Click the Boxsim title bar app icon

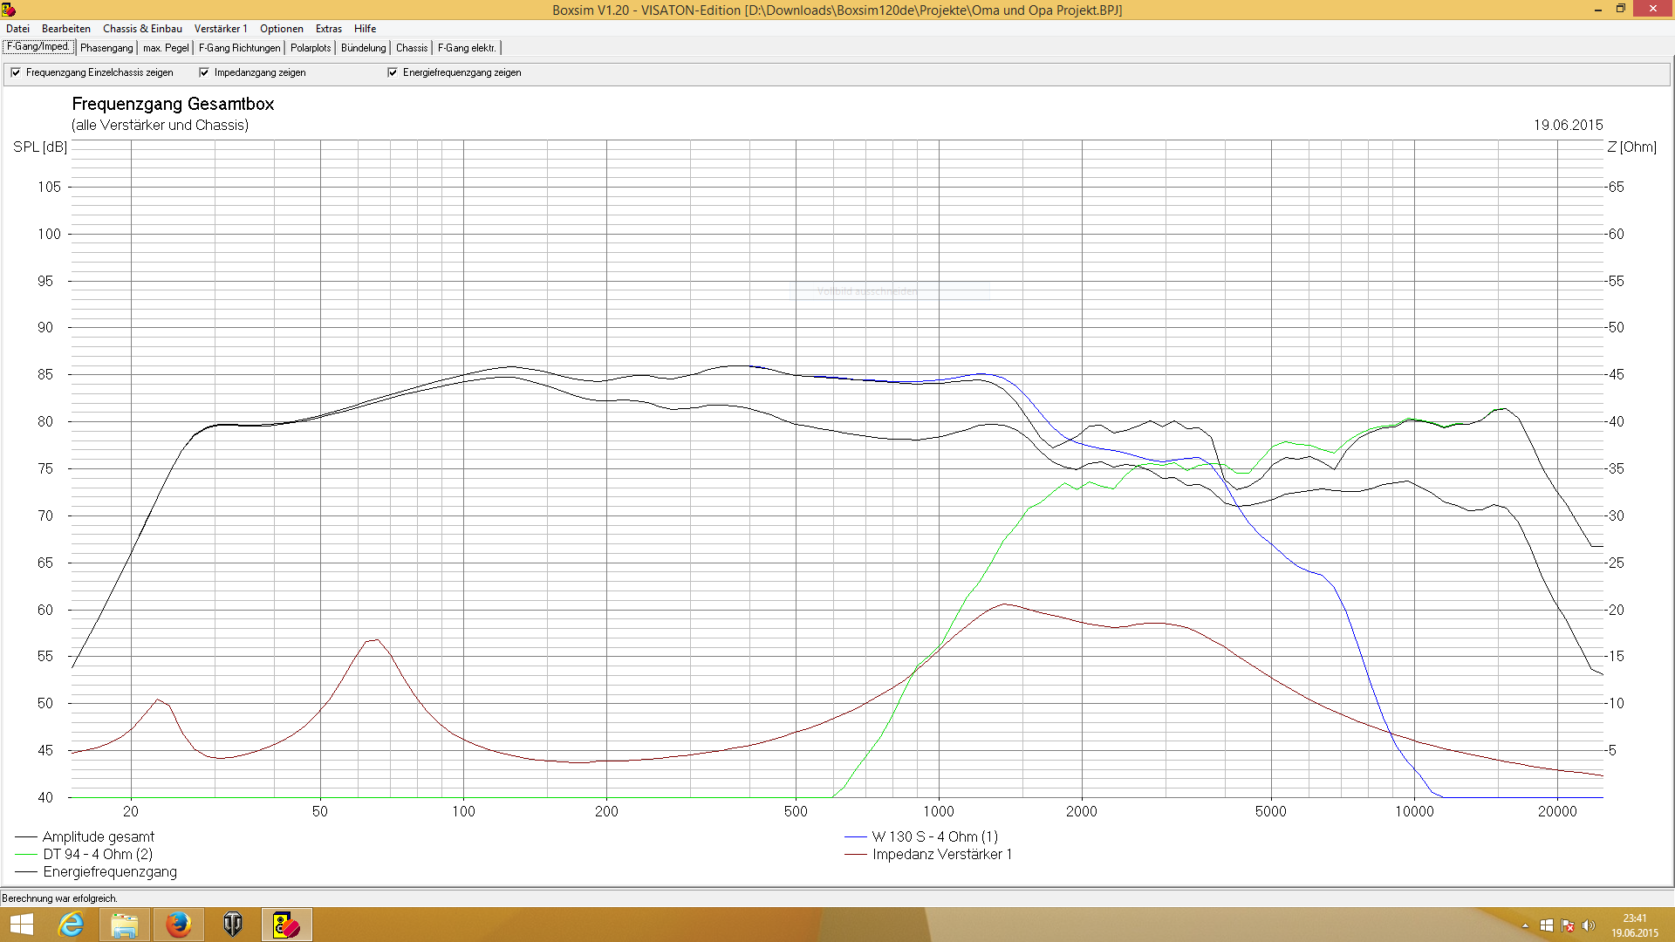(9, 10)
